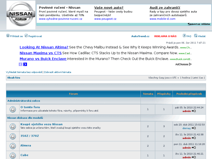This screenshot has height=159, width=212.
Task: Click the FAQ question-mark icon
Action: pos(184,36)
